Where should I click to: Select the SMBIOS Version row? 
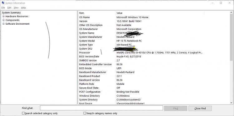pos(141,60)
